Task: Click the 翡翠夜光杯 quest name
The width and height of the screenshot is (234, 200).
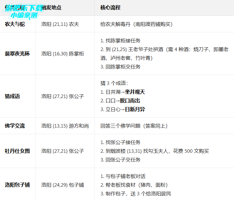Action: 17,53
